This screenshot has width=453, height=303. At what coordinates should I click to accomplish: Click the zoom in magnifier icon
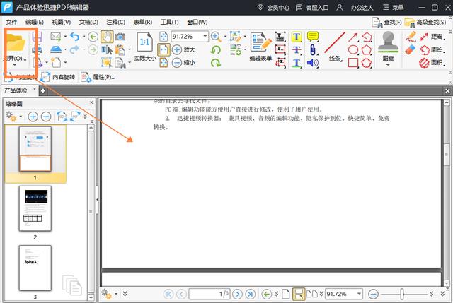click(216, 37)
